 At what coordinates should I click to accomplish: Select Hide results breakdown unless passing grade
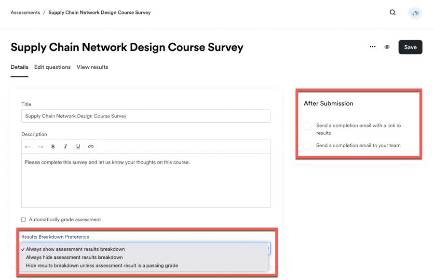pos(102,266)
